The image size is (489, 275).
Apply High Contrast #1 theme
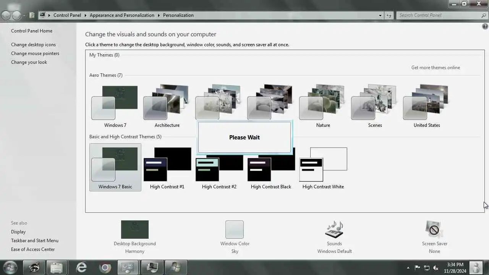coord(167,167)
